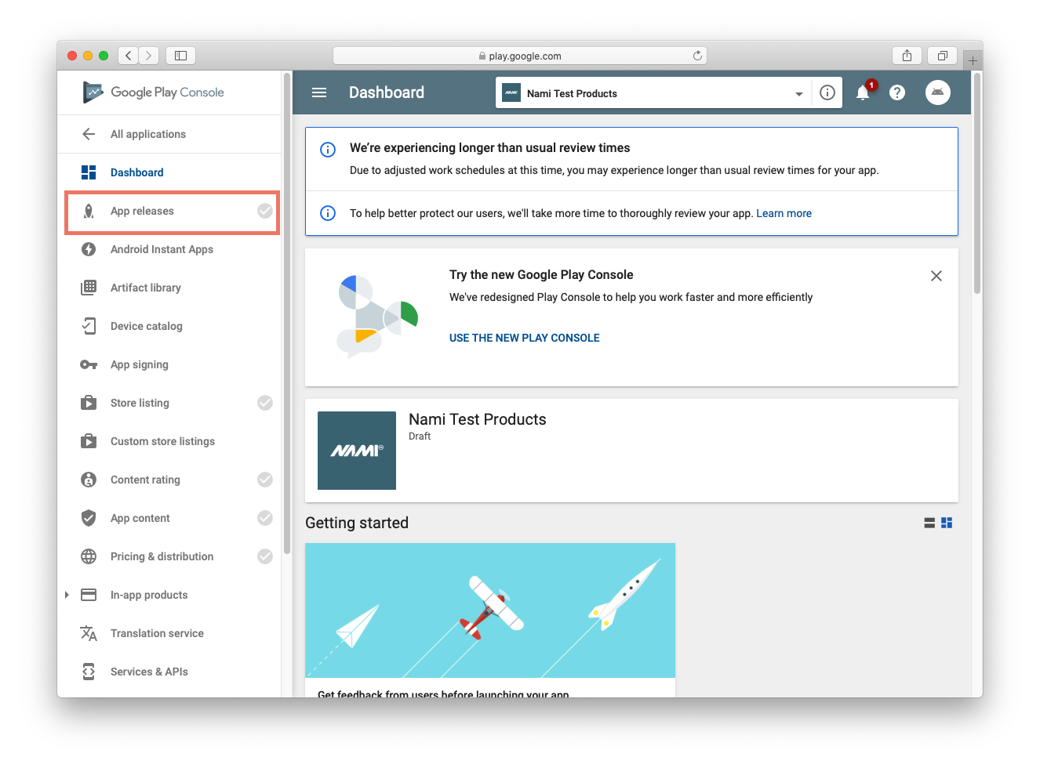Click the Android Instant Apps lightning icon
The image size is (1040, 757).
click(89, 249)
